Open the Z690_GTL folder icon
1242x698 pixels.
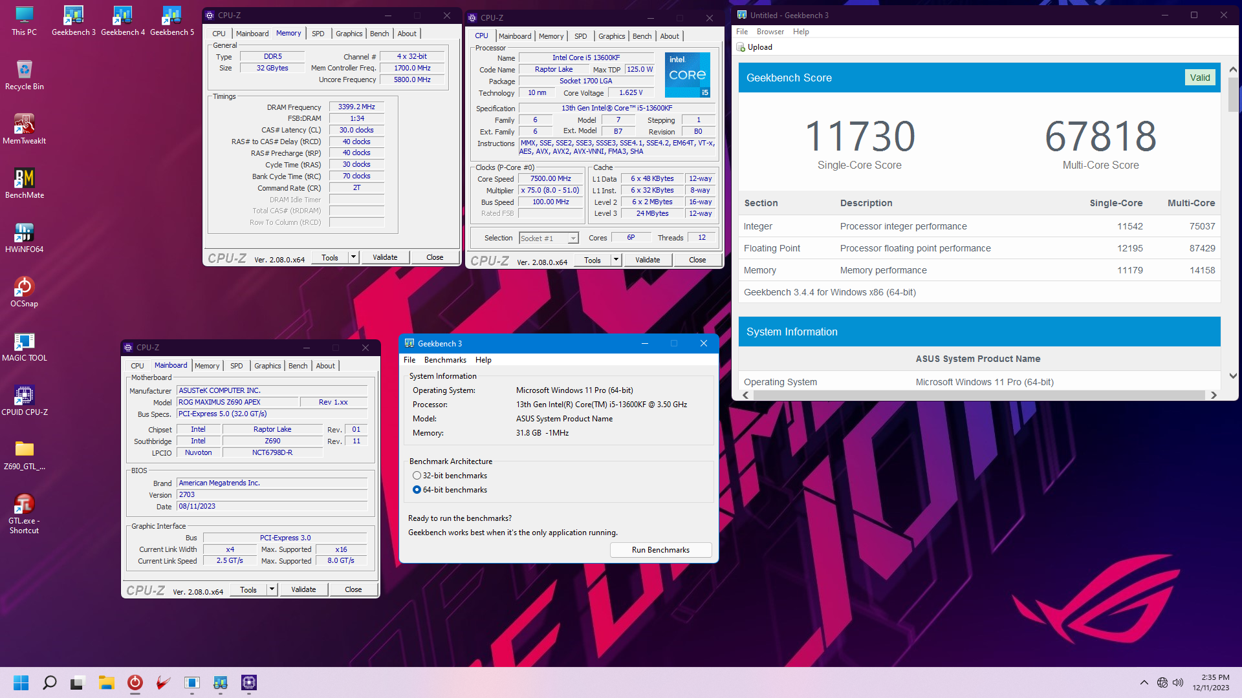click(24, 454)
